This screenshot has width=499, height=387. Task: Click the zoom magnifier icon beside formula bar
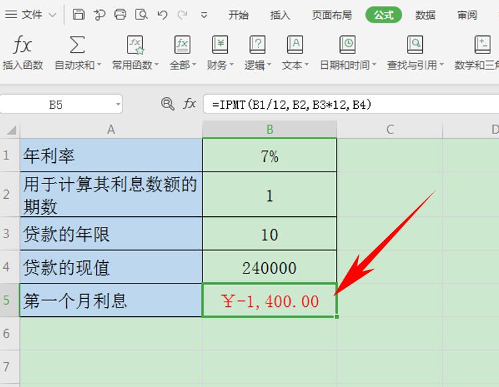click(168, 104)
